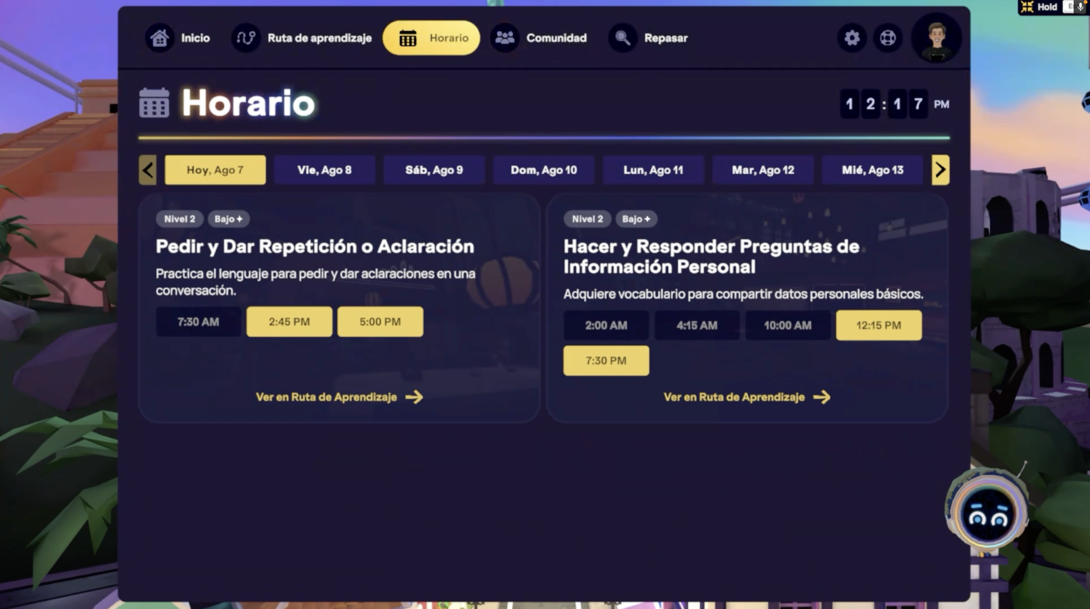Book the 2:45 PM session
This screenshot has width=1090, height=609.
coord(289,322)
